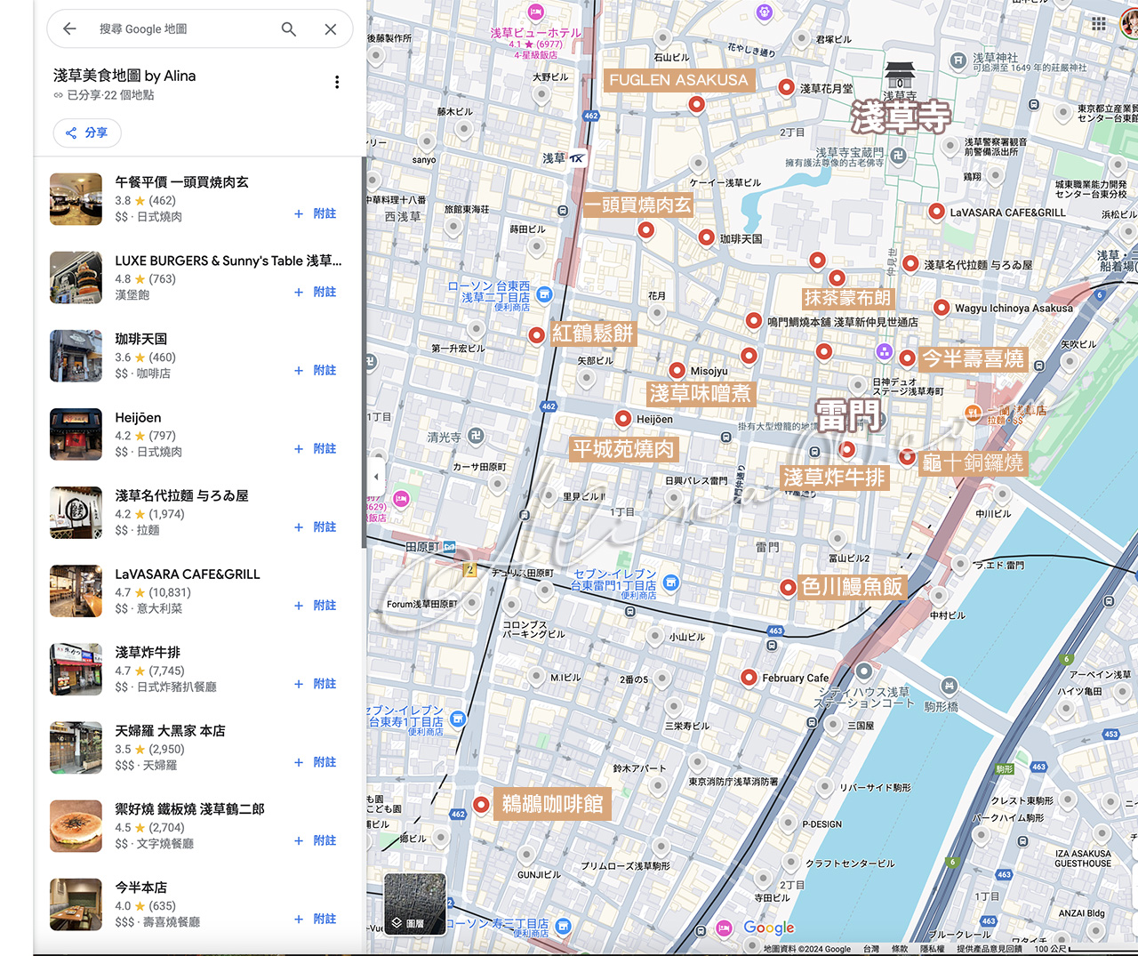This screenshot has height=956, width=1138.
Task: Click the 分享 share button
Action: point(87,133)
